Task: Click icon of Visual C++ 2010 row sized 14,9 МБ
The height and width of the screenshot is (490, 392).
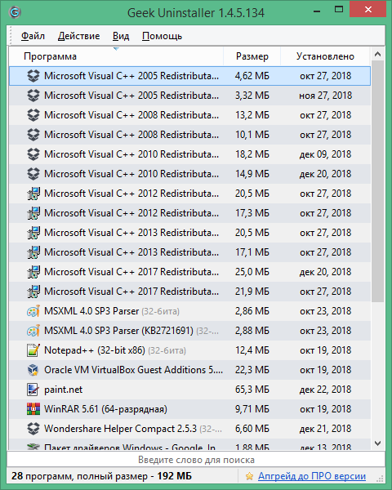Action: click(x=33, y=174)
